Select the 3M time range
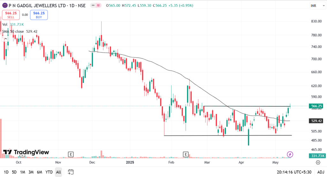The image size is (327, 177). click(31, 172)
